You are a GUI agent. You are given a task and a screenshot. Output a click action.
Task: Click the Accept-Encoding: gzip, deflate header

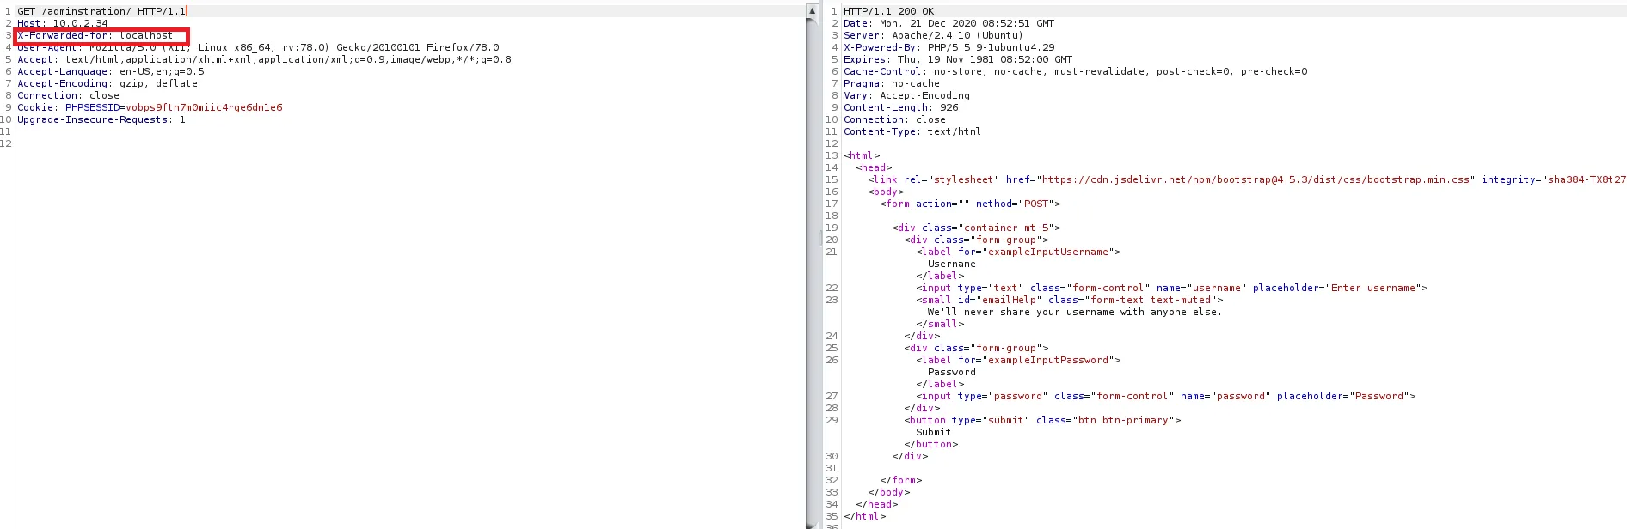(x=107, y=83)
